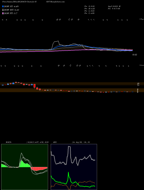144x190 pixels.
Task: Click the 'Pre H: 4.22' value
Action: click(x=90, y=8)
